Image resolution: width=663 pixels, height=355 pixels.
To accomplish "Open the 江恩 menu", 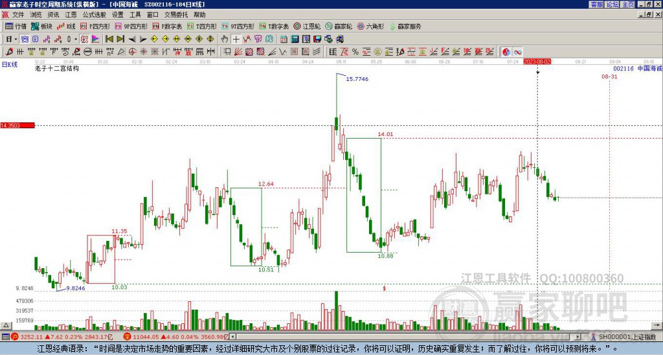I will coord(71,15).
